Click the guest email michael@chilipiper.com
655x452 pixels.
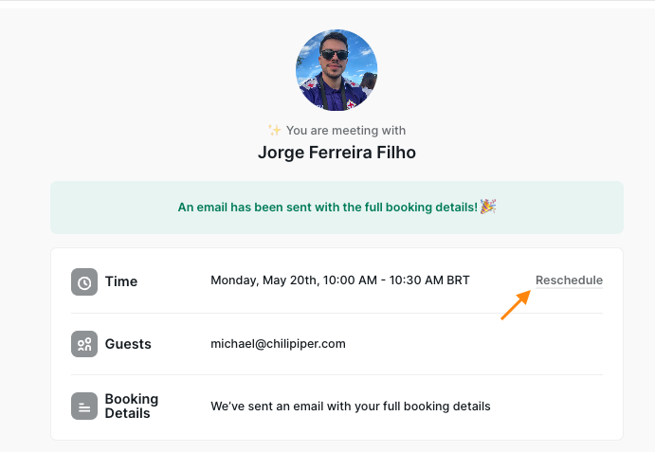tap(278, 344)
